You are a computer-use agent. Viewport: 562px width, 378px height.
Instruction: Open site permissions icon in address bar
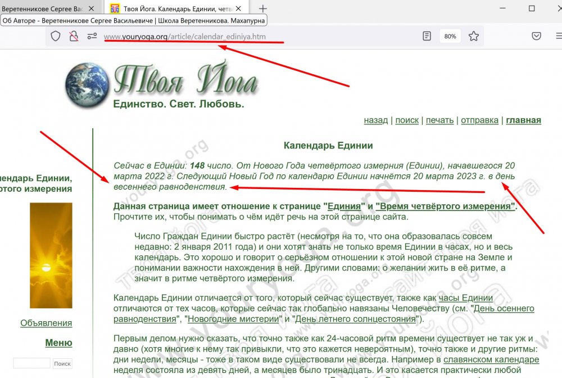click(x=92, y=36)
